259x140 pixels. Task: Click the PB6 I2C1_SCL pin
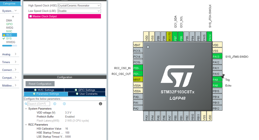[x=181, y=37]
